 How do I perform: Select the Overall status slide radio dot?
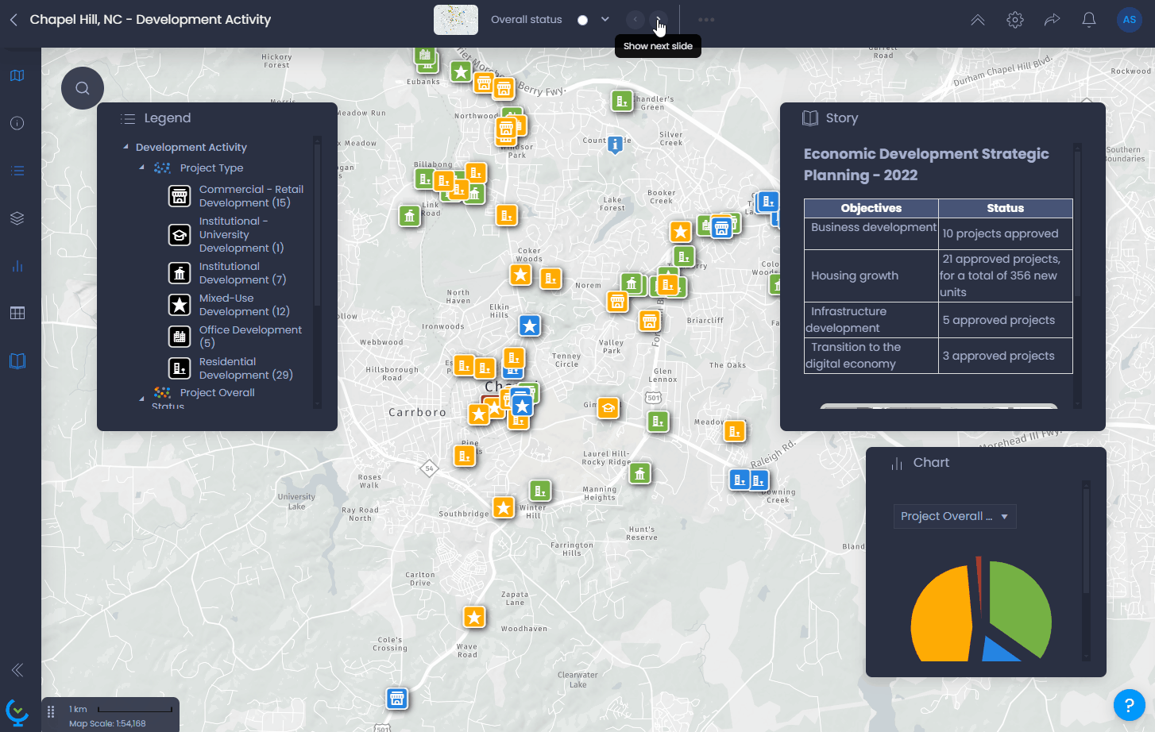tap(583, 20)
